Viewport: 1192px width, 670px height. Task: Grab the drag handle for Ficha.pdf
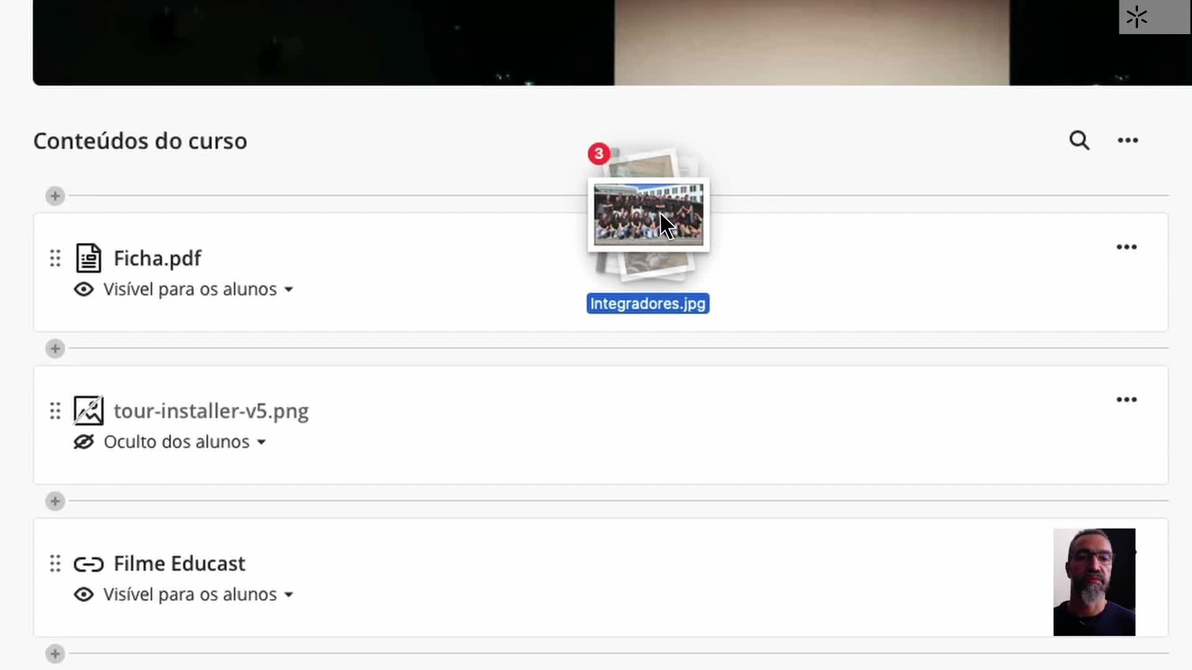(55, 258)
